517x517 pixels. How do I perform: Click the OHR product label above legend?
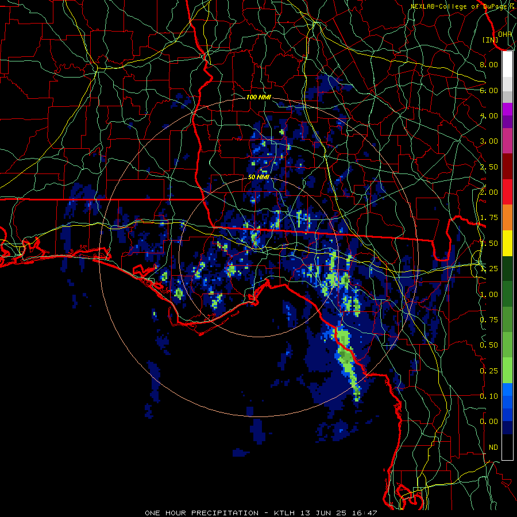click(505, 34)
